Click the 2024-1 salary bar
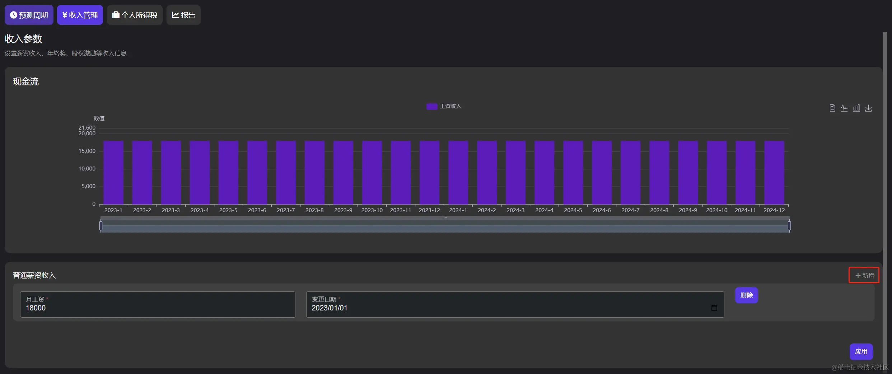Image resolution: width=892 pixels, height=374 pixels. point(458,172)
